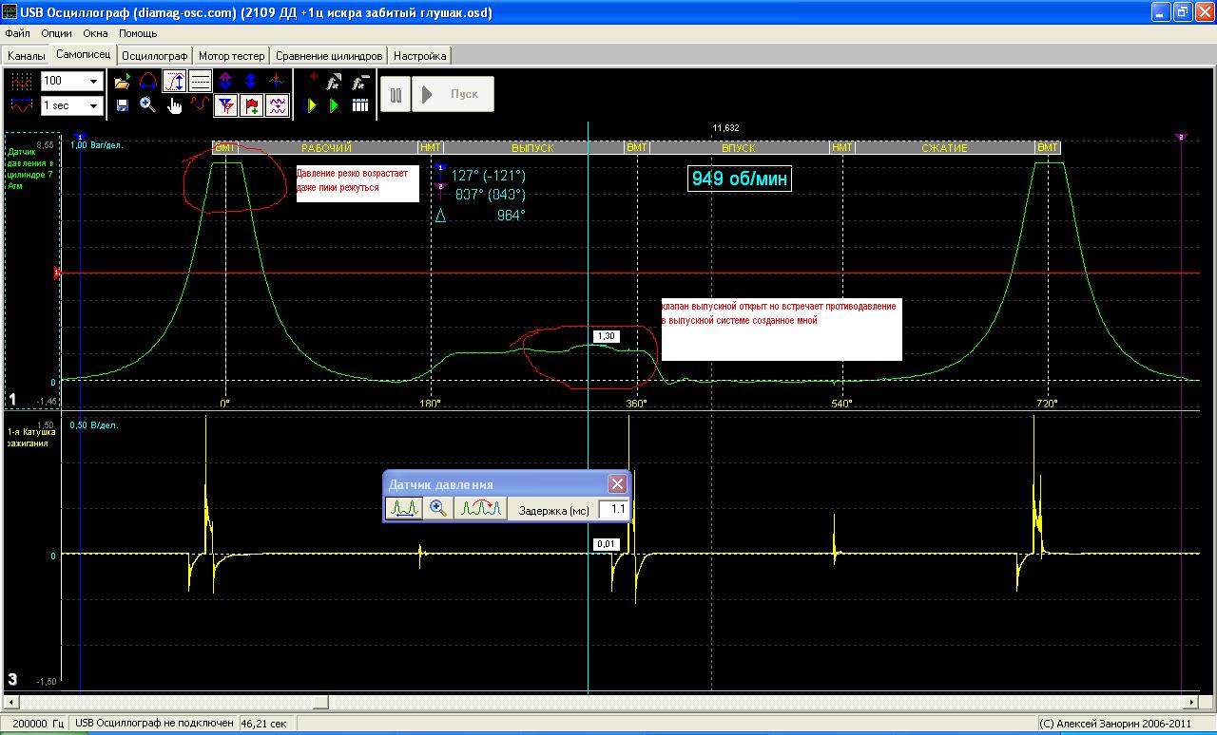Click the 'клапан выпускной открыт' annotation note
The height and width of the screenshot is (735, 1217).
click(x=782, y=330)
